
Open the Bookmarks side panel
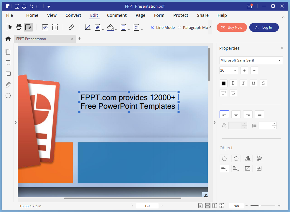click(8, 63)
